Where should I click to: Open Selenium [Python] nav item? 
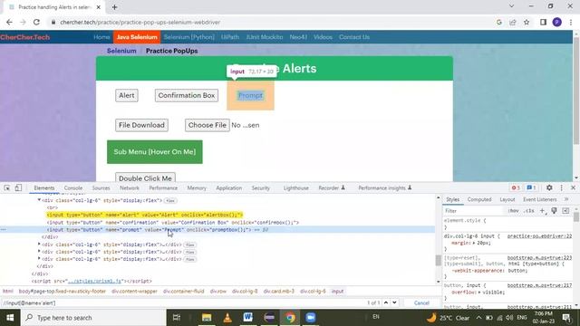(x=189, y=37)
